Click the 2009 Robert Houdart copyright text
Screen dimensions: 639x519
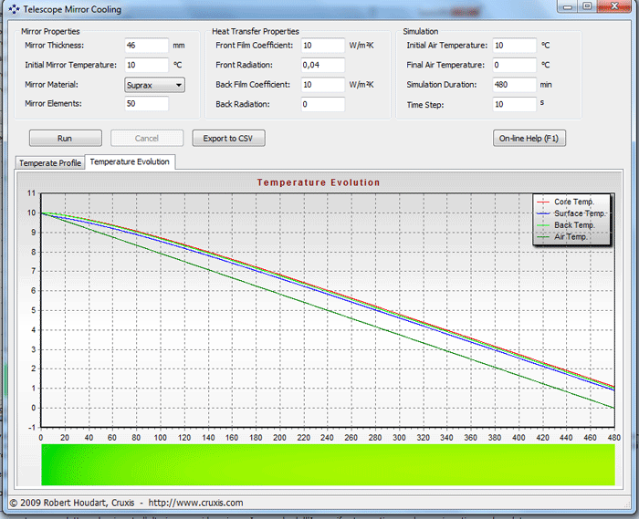click(72, 503)
